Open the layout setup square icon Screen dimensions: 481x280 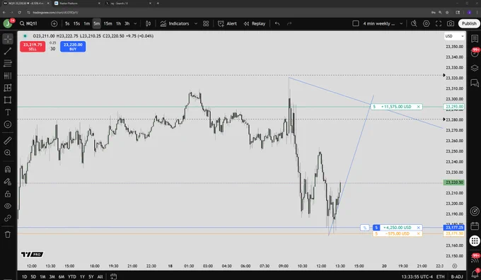pos(356,23)
